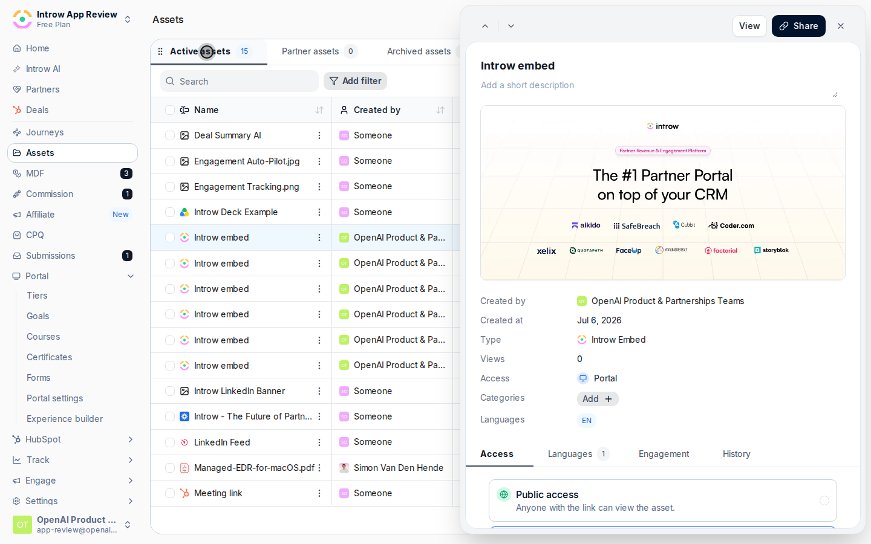Open row menu for Introw Deck Example
Image resolution: width=871 pixels, height=544 pixels.
(319, 212)
